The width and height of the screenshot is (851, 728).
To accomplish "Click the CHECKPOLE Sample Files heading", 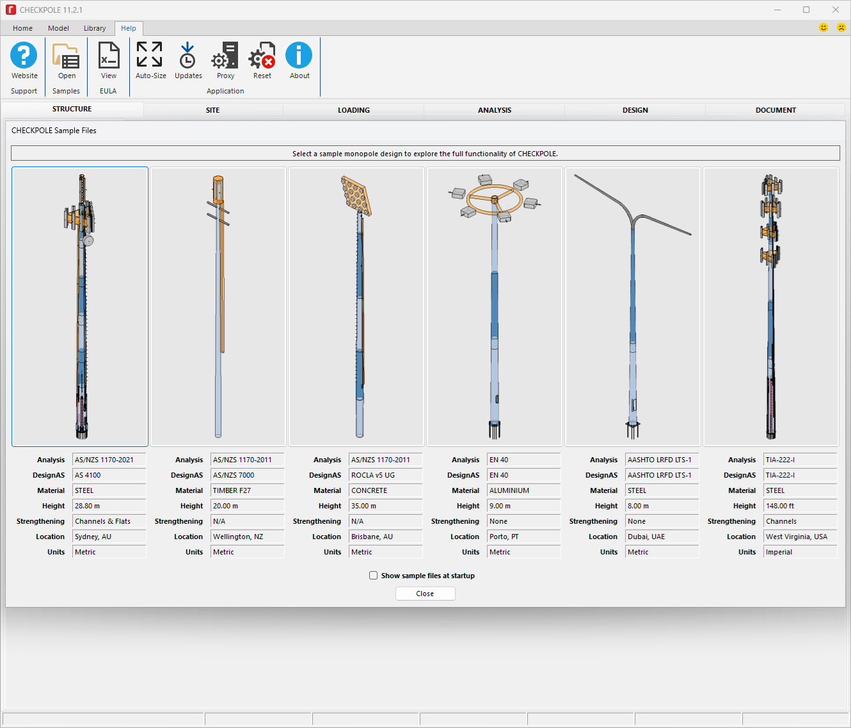I will click(54, 131).
